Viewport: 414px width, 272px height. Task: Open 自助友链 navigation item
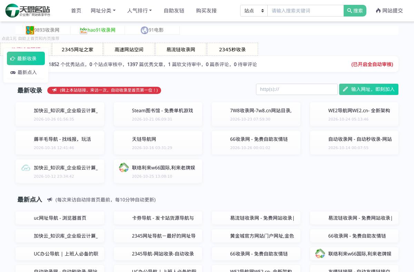point(174,11)
